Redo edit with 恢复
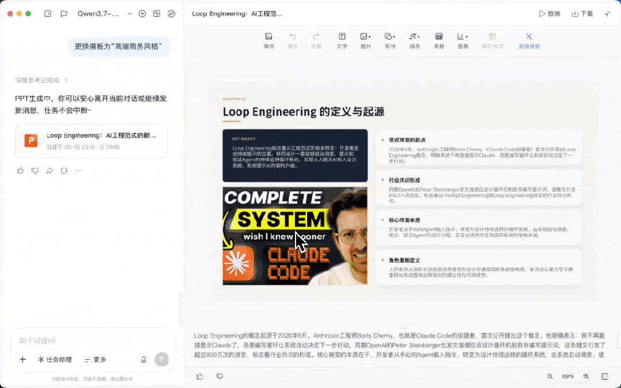Viewport: 621px width, 388px height. (316, 41)
